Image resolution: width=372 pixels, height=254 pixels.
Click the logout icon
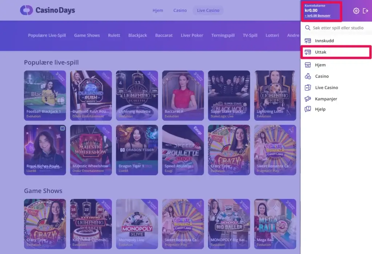(x=365, y=11)
